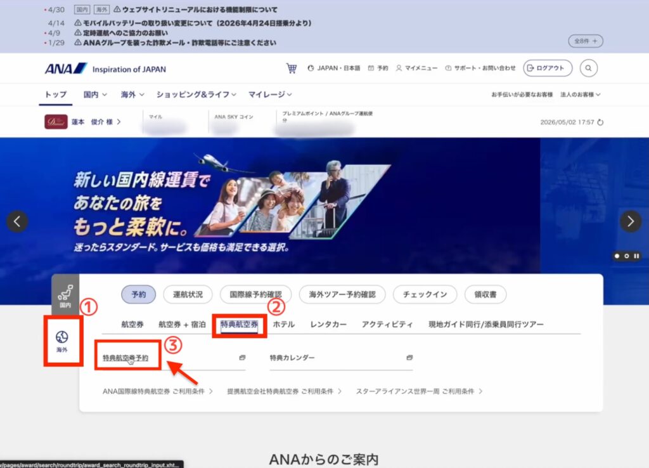Screen dimensions: 649x468
Task: Click the search magnifier icon
Action: pyautogui.click(x=588, y=68)
